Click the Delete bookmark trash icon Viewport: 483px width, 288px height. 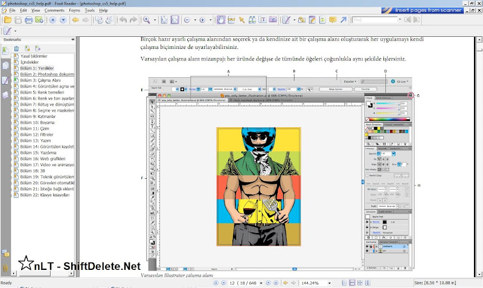coord(17,49)
